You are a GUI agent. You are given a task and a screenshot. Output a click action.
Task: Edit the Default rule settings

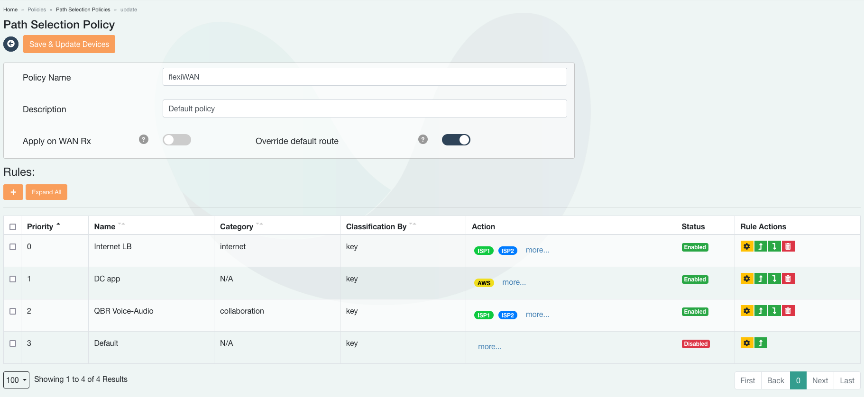point(747,343)
